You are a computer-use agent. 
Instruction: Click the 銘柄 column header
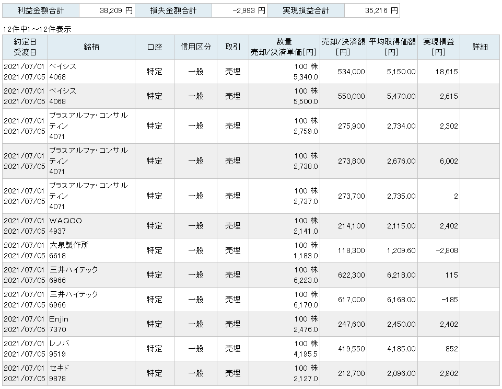pos(91,47)
